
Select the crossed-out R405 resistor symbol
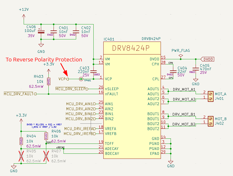click(21, 156)
